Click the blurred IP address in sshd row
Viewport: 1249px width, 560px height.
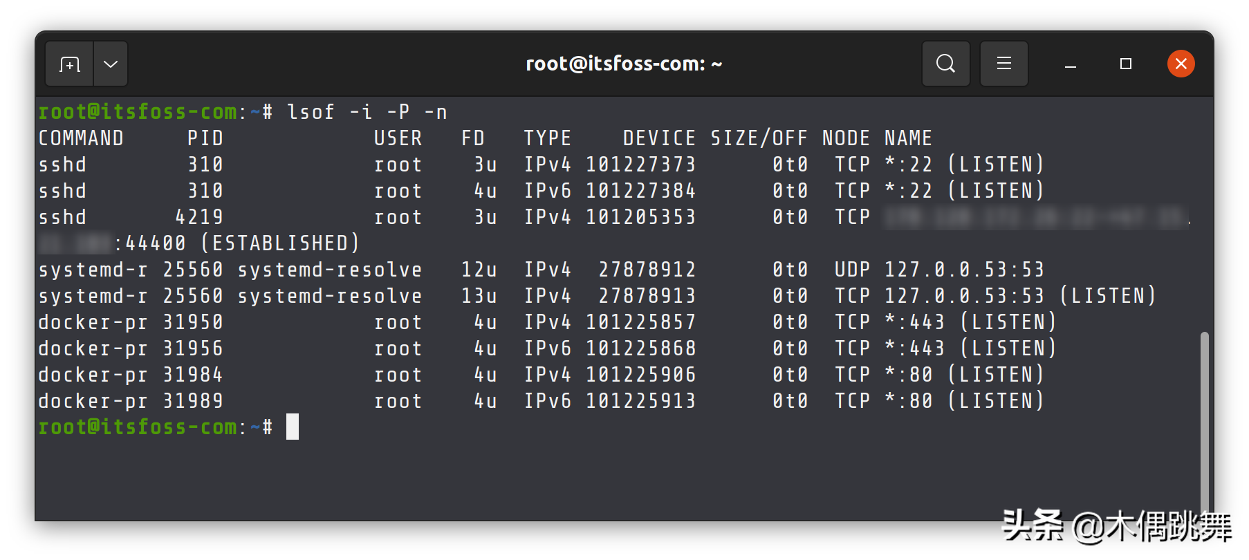click(1035, 218)
